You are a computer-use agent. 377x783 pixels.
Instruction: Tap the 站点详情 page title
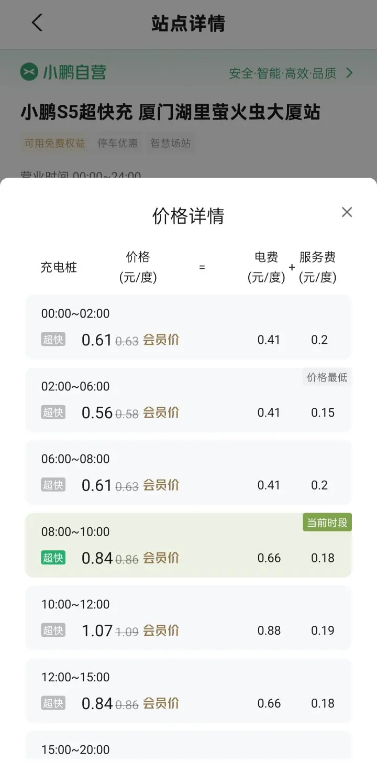click(x=188, y=24)
